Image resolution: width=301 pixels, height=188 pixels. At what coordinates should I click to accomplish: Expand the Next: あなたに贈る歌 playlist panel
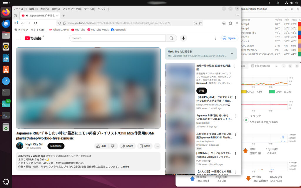point(232,53)
